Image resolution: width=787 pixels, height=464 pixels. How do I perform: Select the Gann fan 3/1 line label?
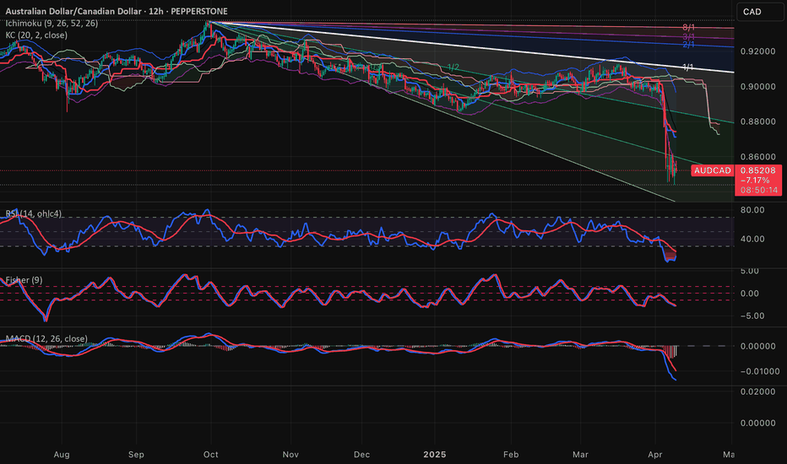pos(689,36)
